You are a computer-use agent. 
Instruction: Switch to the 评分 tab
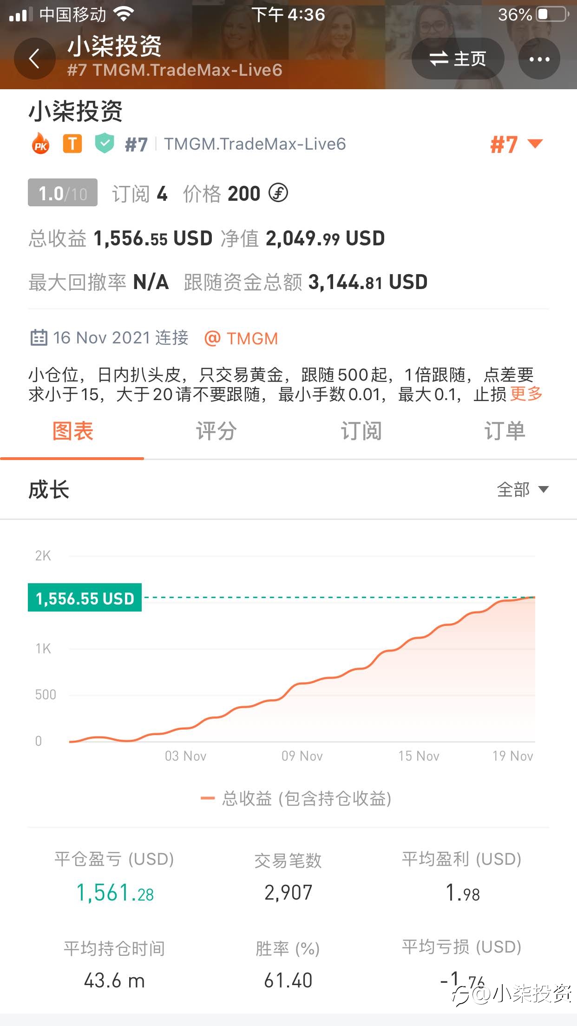[x=216, y=431]
